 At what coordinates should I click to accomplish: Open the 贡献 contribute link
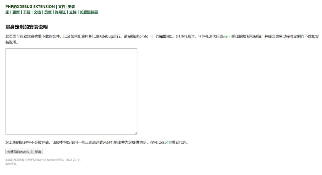48,12
